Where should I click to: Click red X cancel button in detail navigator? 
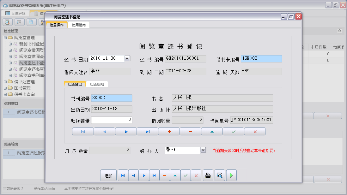pos(255,132)
